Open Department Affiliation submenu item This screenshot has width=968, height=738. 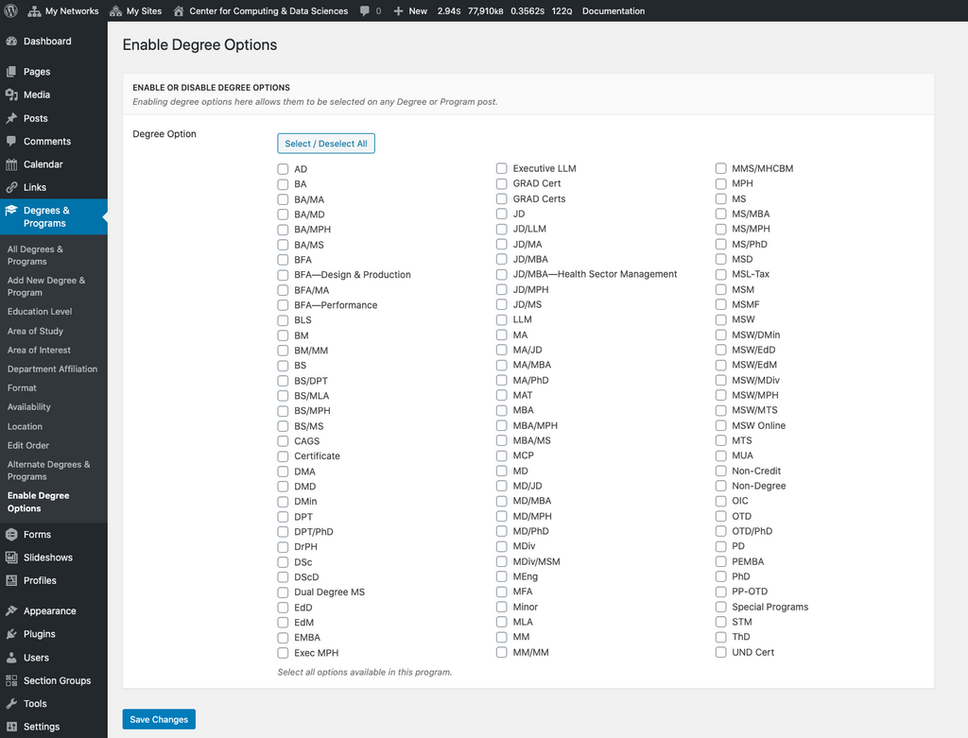point(53,369)
